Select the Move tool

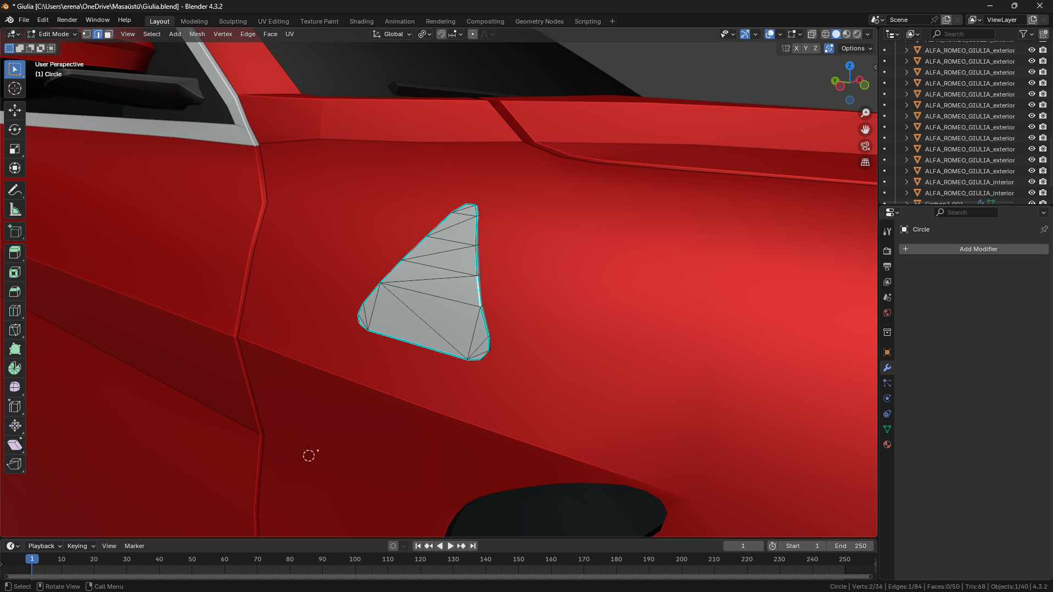click(x=15, y=110)
